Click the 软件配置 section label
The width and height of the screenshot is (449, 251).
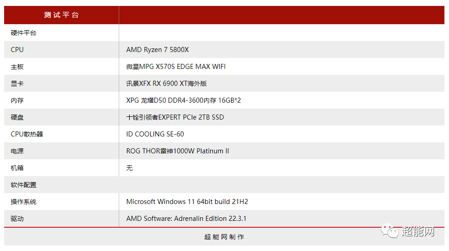tap(23, 185)
